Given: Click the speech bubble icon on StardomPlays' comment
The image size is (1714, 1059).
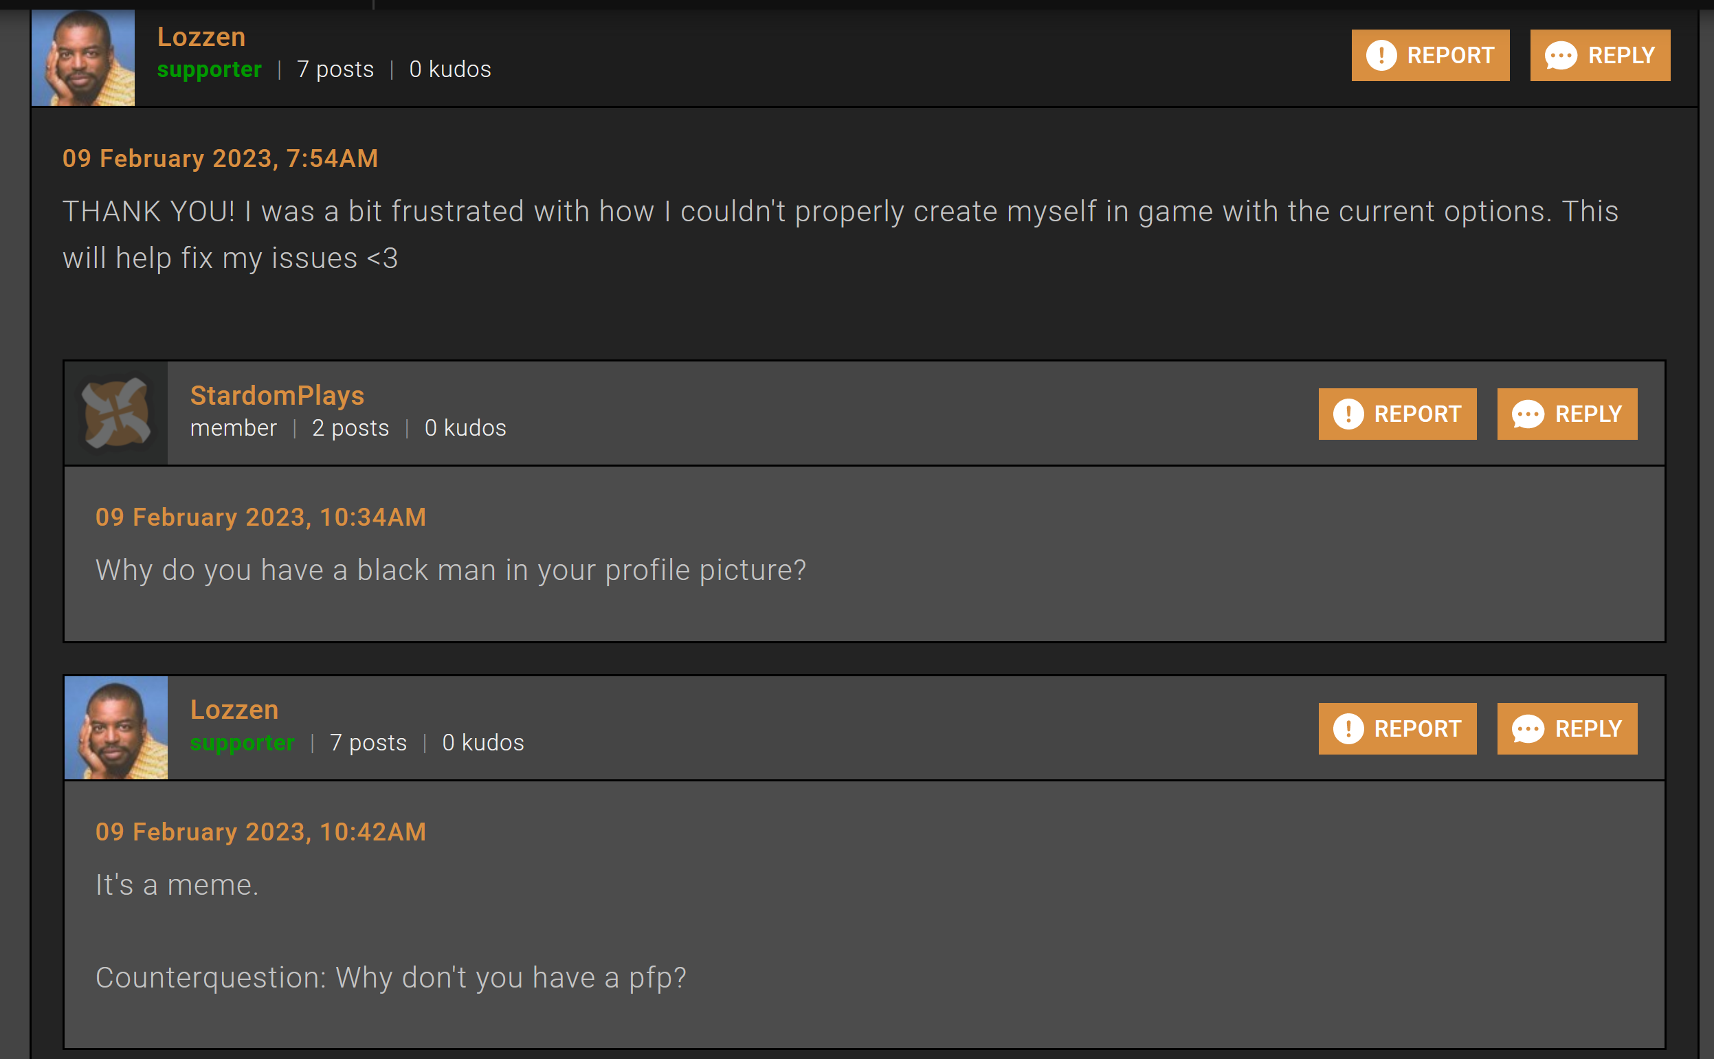Looking at the screenshot, I should point(1528,414).
